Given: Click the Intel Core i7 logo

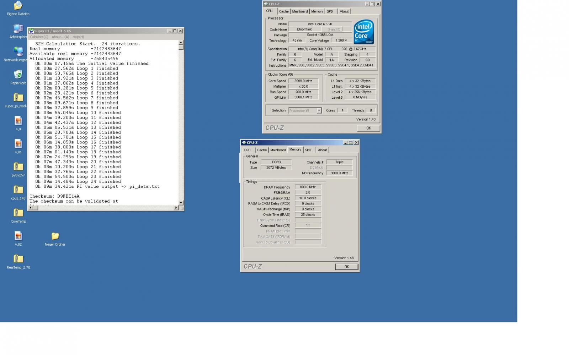Looking at the screenshot, I should tap(363, 32).
